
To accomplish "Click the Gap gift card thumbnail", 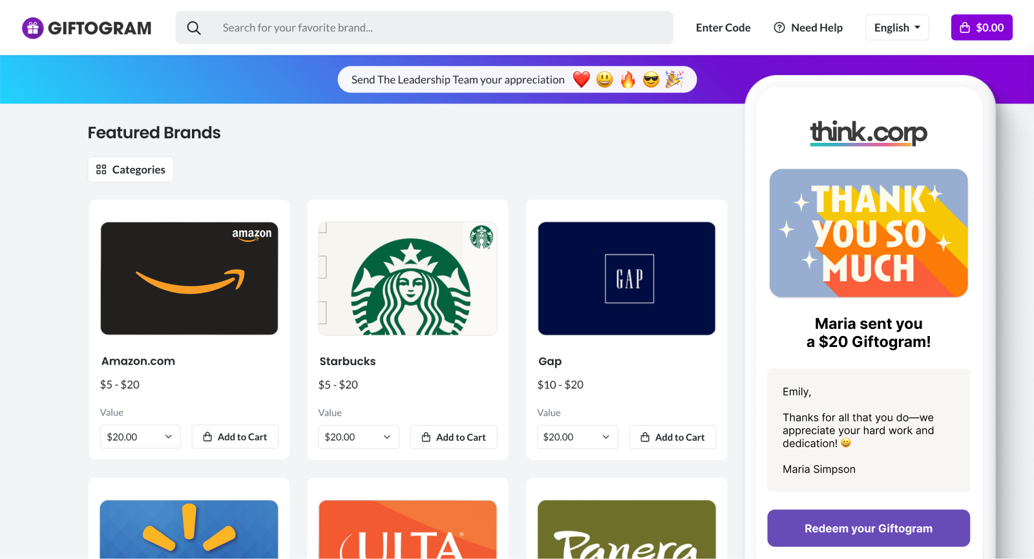I will click(626, 279).
